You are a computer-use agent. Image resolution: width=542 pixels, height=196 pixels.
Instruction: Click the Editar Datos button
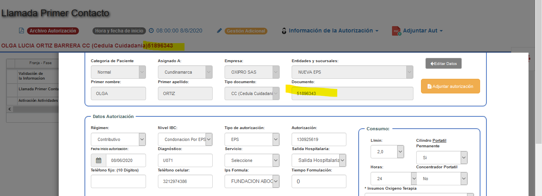pyautogui.click(x=444, y=63)
